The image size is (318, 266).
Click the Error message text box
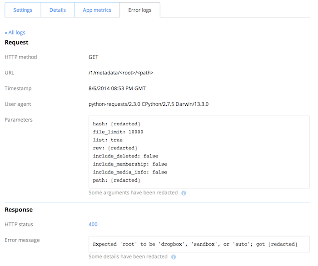click(x=199, y=244)
